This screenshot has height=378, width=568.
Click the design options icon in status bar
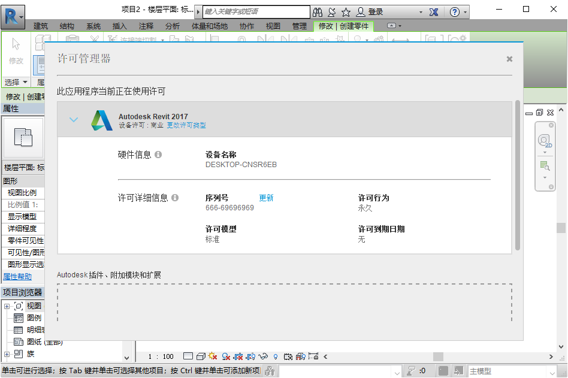(x=443, y=371)
